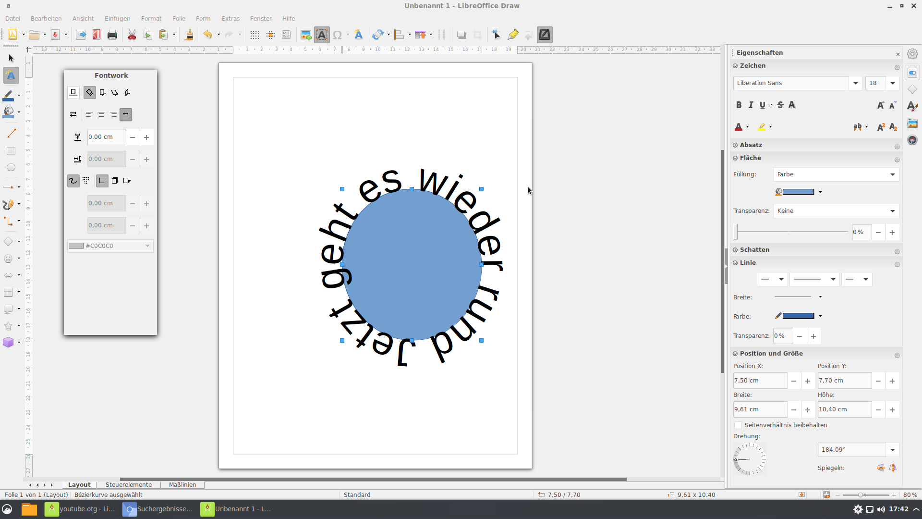
Task: Toggle Italic formatting in Zeichen section
Action: [x=751, y=105]
